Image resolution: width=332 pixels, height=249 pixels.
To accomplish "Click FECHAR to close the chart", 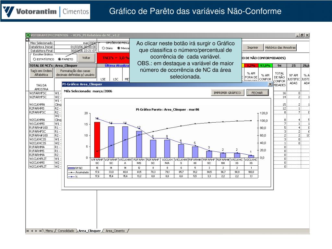I will 257,93.
